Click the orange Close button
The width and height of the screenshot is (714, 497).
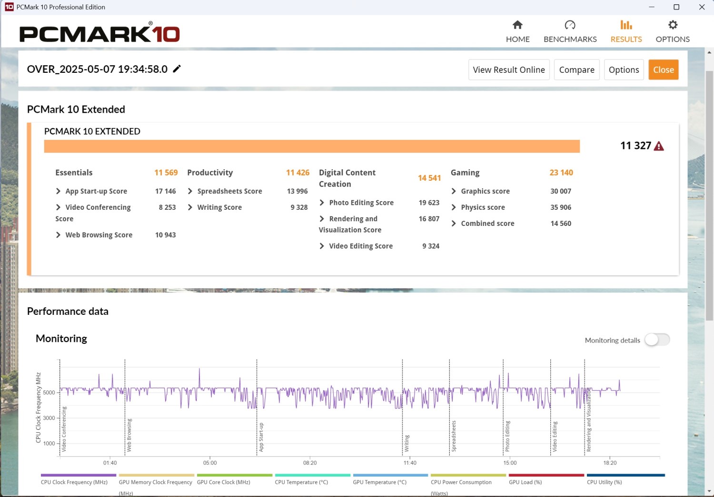coord(663,70)
